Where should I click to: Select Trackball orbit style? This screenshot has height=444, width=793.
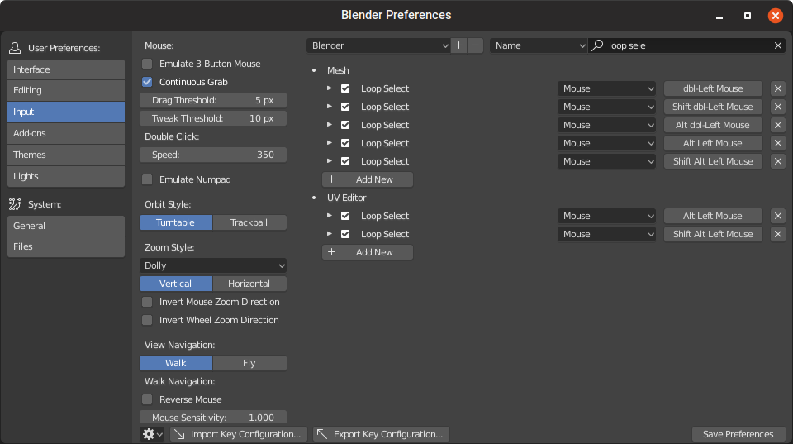pos(249,222)
